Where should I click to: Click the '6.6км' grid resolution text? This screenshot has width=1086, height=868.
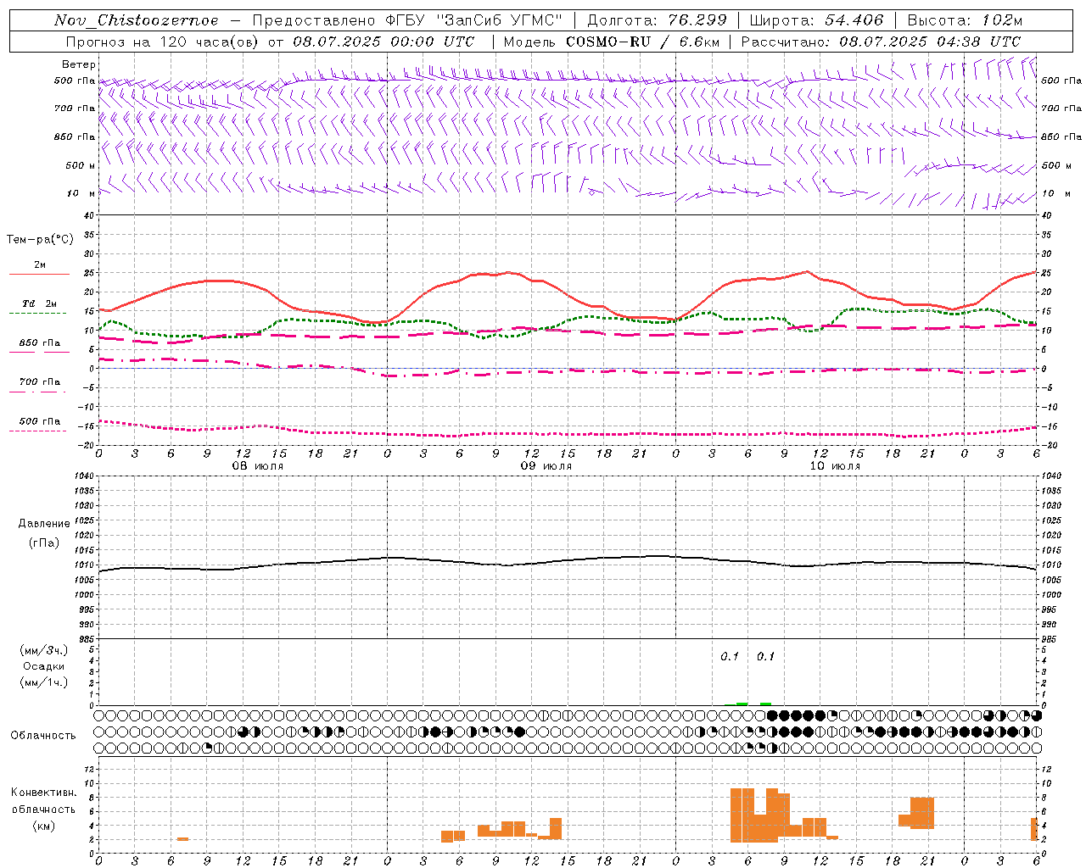click(x=699, y=42)
